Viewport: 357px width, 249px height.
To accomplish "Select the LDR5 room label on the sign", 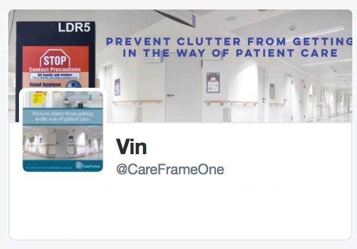I will [74, 27].
